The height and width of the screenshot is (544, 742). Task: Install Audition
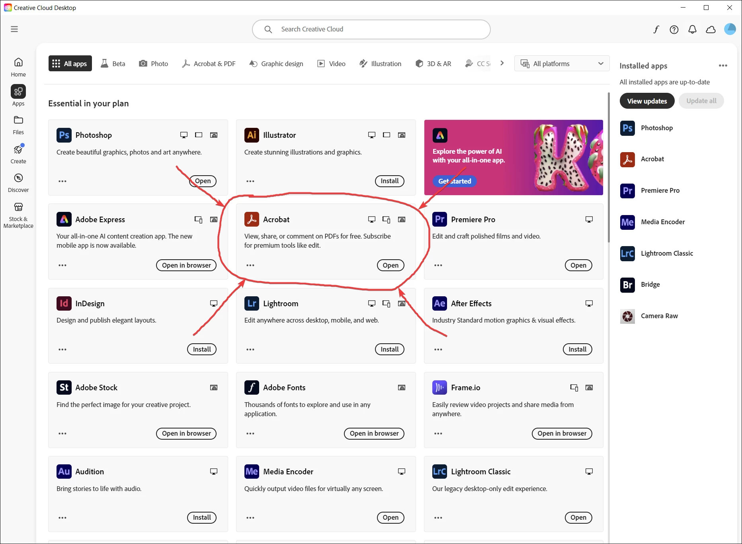[x=202, y=518]
